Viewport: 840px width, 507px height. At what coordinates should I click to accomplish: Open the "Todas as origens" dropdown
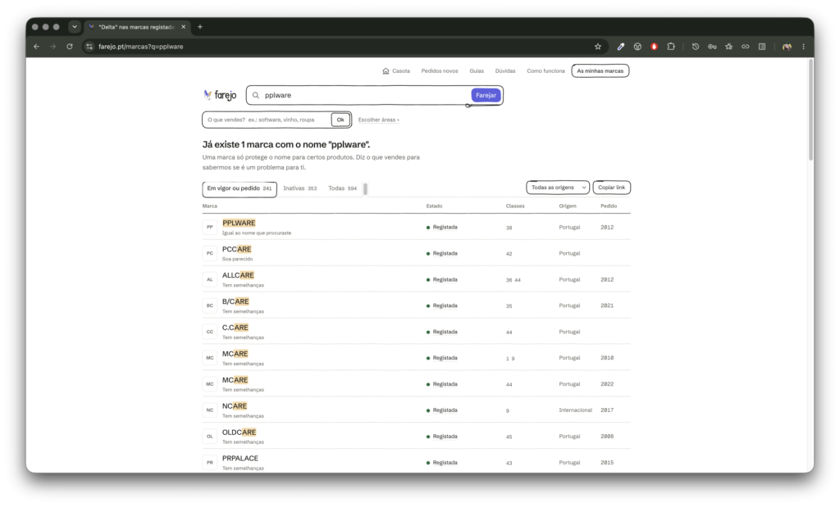coord(558,188)
